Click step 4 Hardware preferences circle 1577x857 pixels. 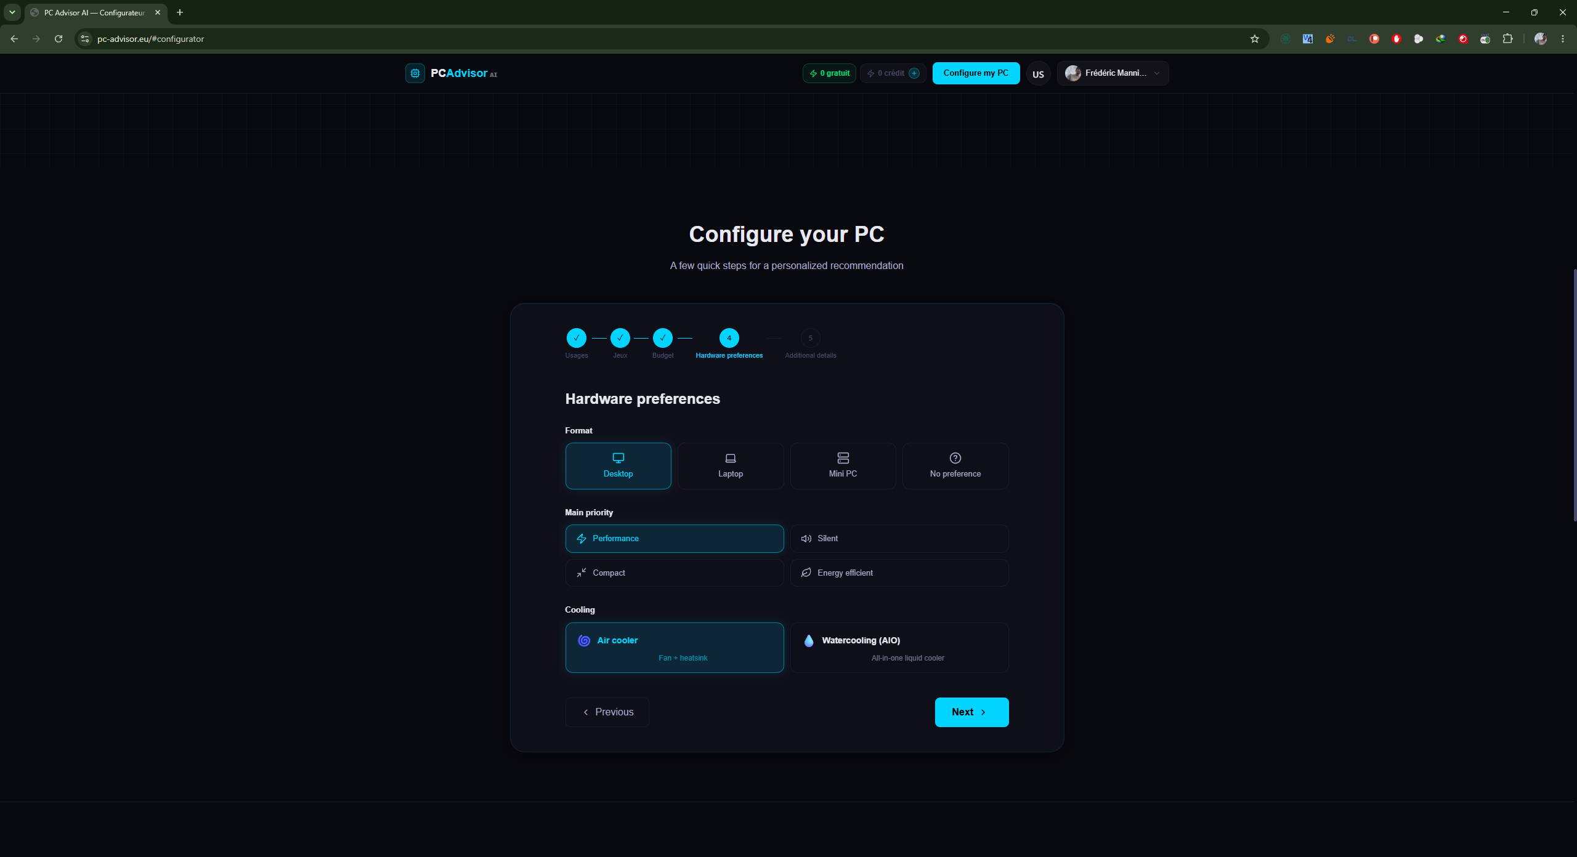pos(729,338)
